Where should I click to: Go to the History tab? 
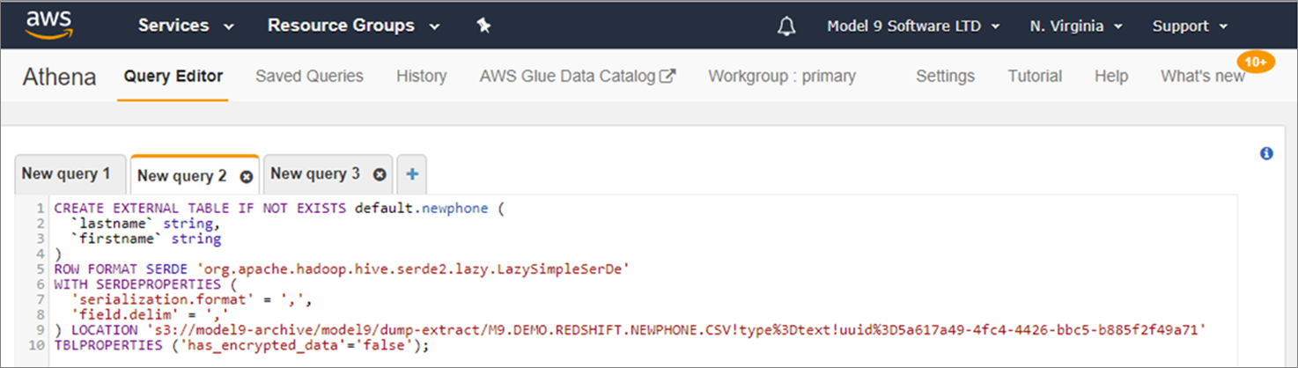421,76
